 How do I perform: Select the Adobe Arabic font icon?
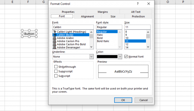point(54,38)
